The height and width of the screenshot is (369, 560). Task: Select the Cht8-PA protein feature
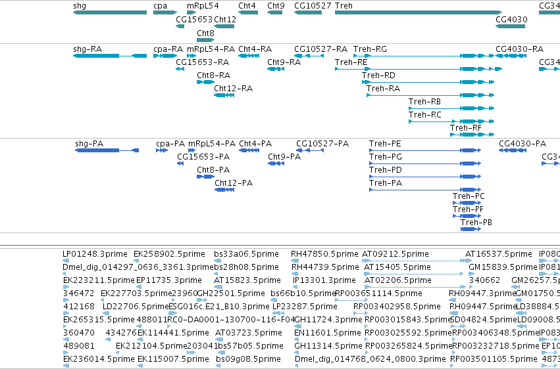(x=206, y=177)
